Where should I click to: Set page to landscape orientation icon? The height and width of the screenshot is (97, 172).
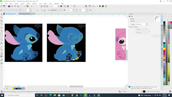(37, 10)
